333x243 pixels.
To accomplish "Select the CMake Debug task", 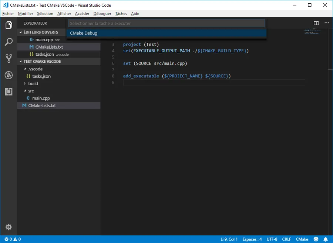I will coord(166,33).
